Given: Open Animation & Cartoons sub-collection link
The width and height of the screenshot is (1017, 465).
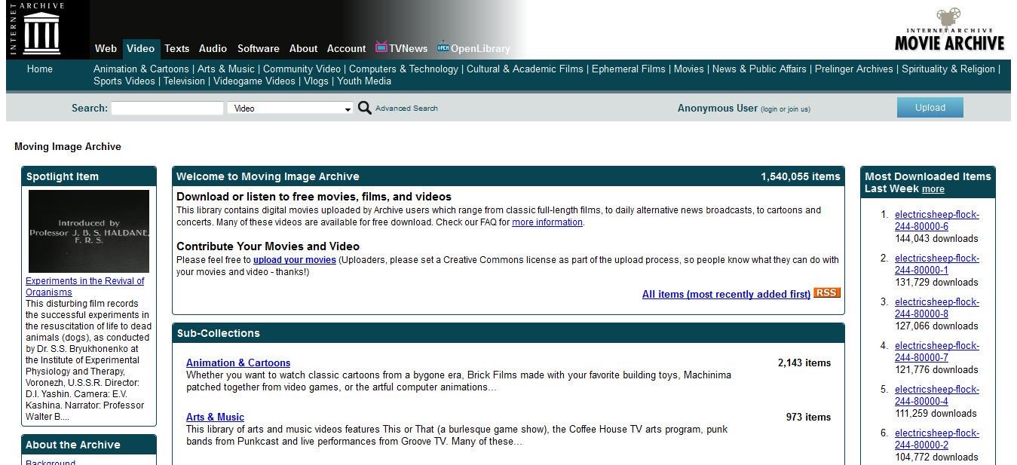Looking at the screenshot, I should (x=238, y=363).
